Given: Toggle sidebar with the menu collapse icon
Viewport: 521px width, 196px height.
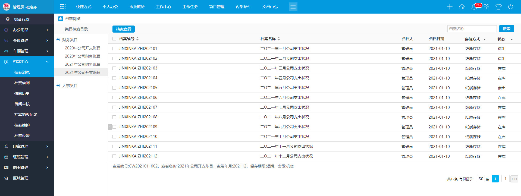Looking at the screenshot, I should [x=63, y=7].
